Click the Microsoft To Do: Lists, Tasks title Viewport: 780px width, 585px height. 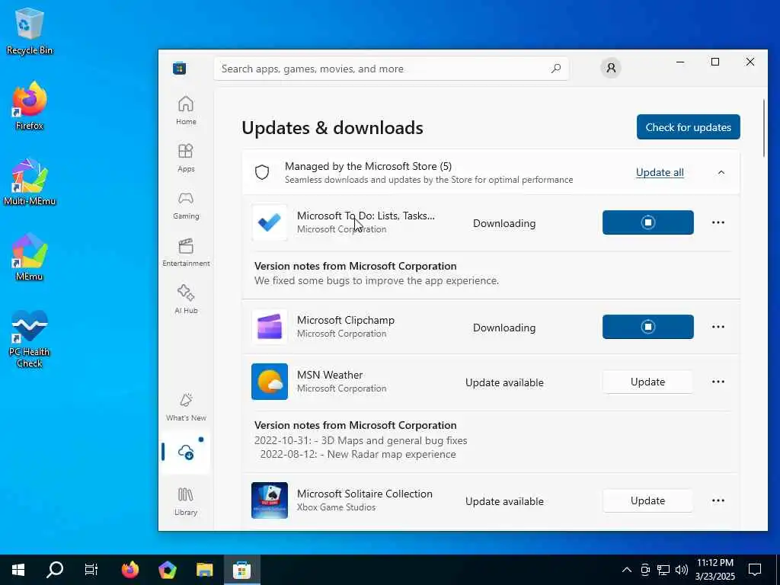(x=366, y=216)
